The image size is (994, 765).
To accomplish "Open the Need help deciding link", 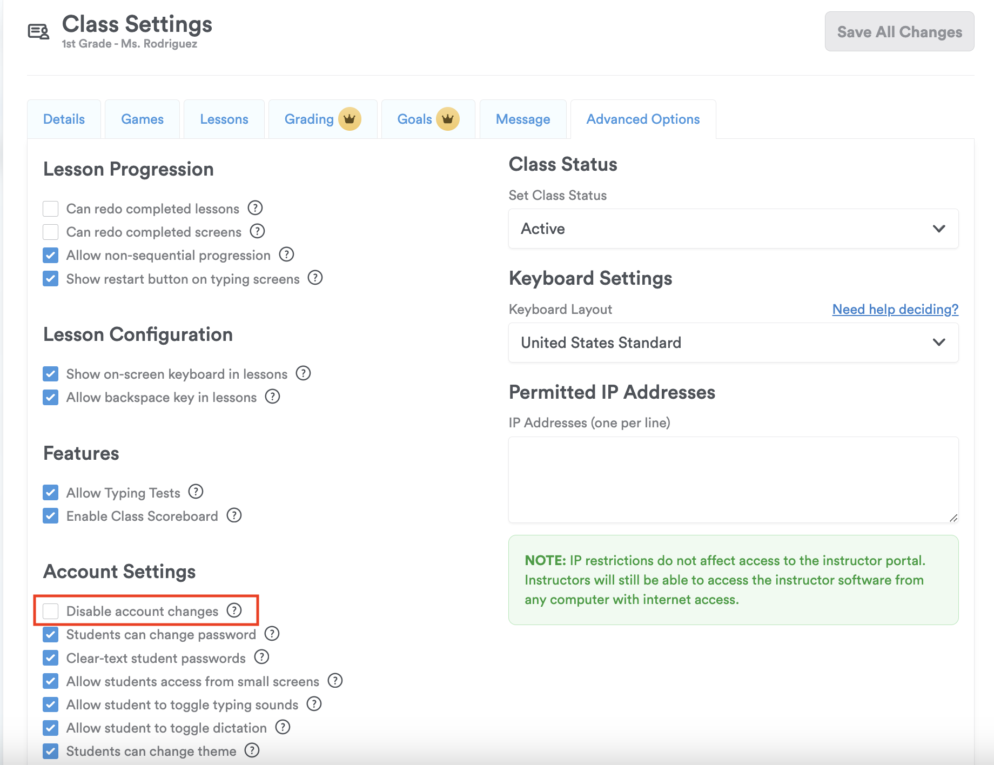I will (895, 309).
